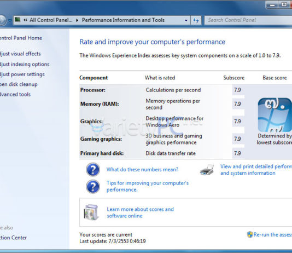Image resolution: width=292 pixels, height=253 pixels.
Task: Open View and print detailed performance link
Action: tap(256, 170)
